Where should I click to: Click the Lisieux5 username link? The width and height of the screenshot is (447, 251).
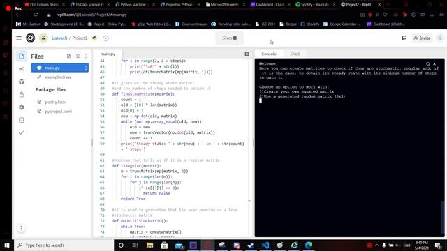tap(59, 38)
